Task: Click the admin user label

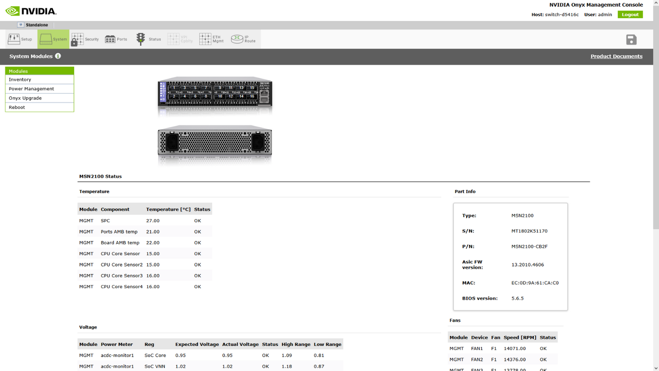Action: 605,15
